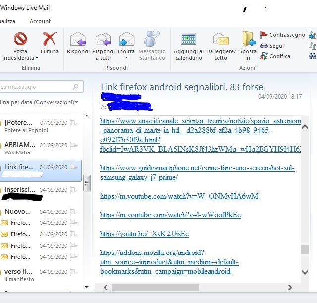The width and height of the screenshot is (317, 303).
Task: Click Messaggio istantaneo icon
Action: coord(152,39)
